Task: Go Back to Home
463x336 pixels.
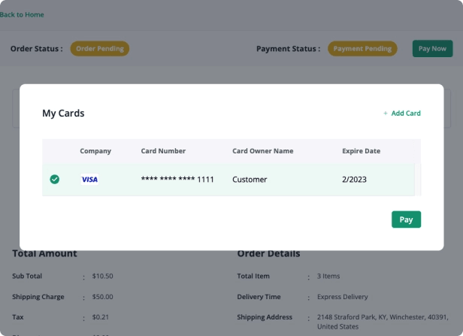Action: pyautogui.click(x=22, y=14)
